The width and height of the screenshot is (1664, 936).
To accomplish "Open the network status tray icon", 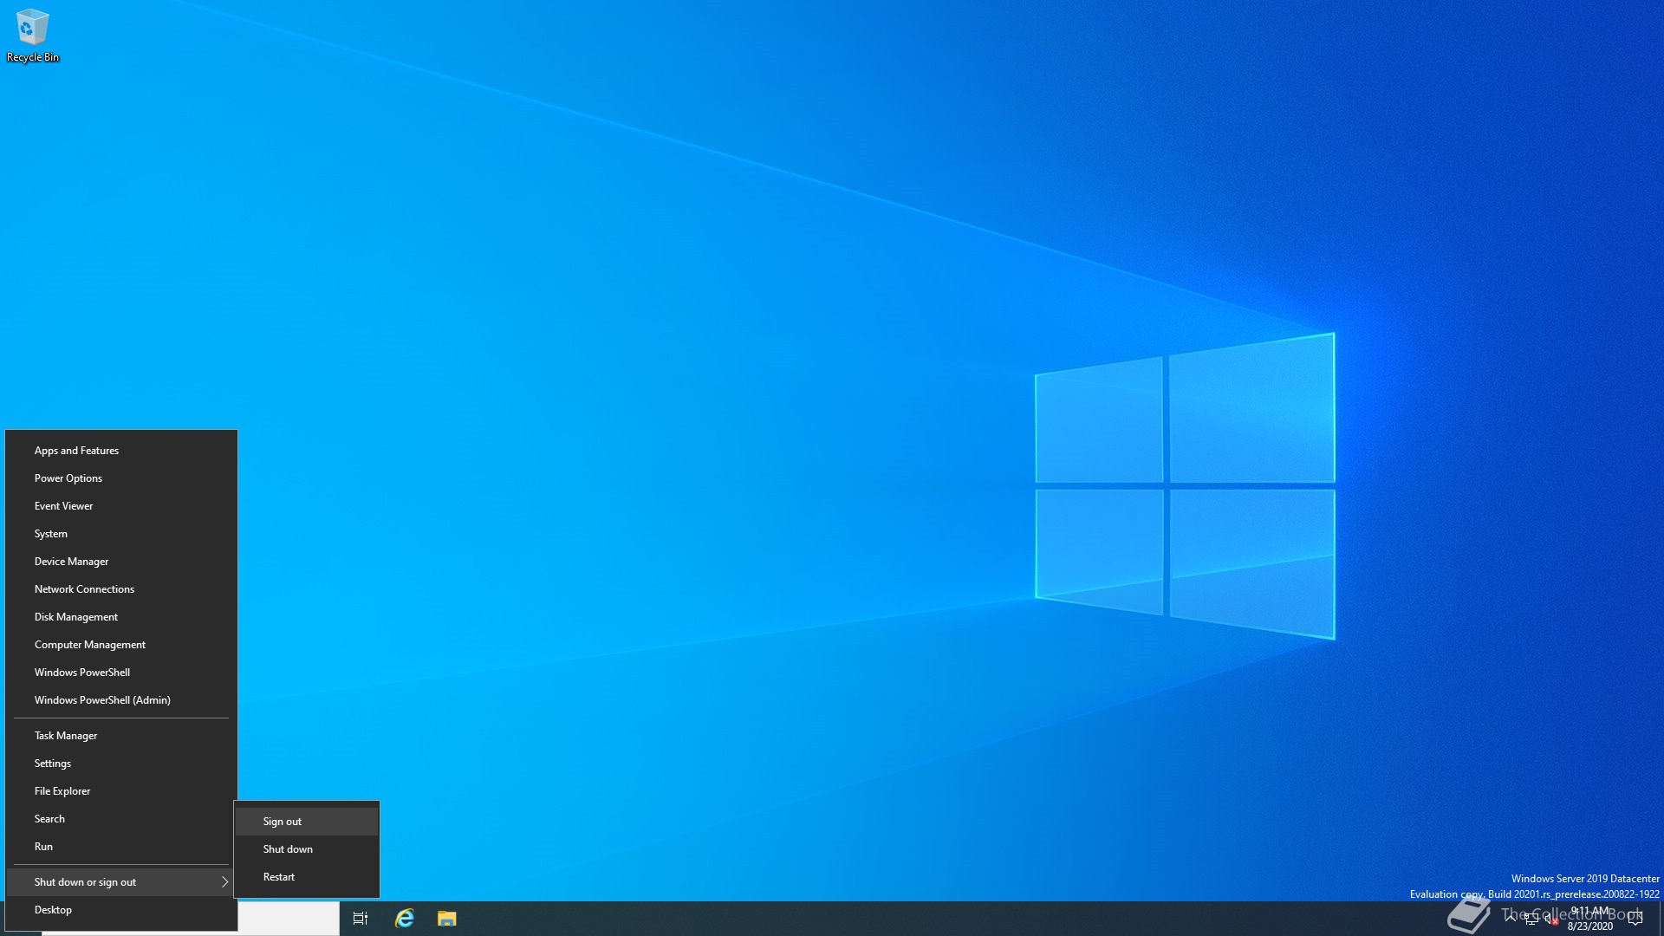I will [1531, 920].
